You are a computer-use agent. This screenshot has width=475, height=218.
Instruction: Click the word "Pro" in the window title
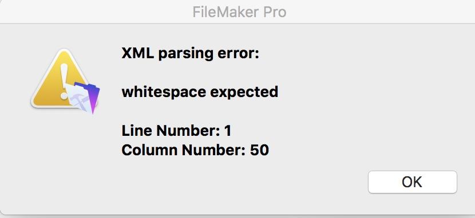tap(274, 12)
